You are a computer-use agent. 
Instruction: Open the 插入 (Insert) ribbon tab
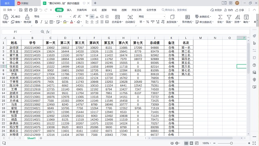point(69,10)
